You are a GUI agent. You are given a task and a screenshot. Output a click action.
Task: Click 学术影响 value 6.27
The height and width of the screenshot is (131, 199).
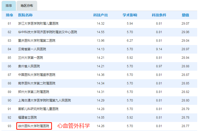(130, 41)
